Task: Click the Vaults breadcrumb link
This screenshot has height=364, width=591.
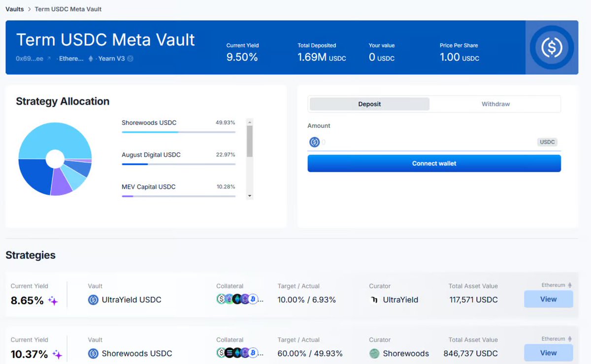Action: click(x=15, y=9)
